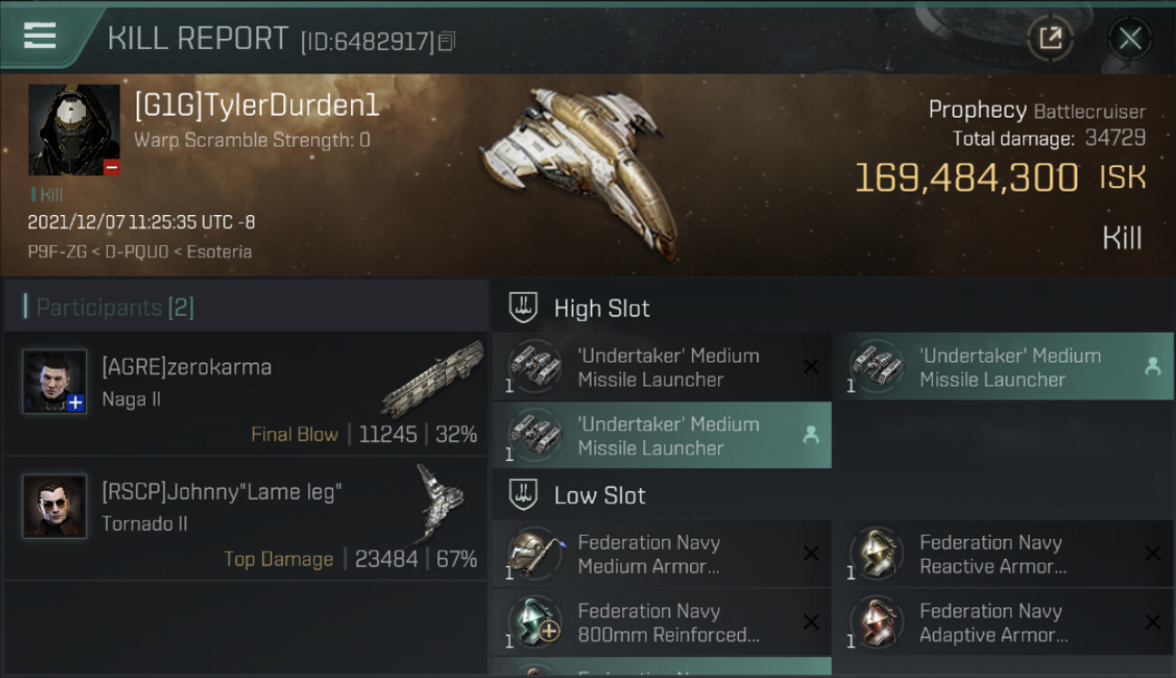Click the Federation Navy Medium Armor module icon
1176x678 pixels.
(535, 553)
